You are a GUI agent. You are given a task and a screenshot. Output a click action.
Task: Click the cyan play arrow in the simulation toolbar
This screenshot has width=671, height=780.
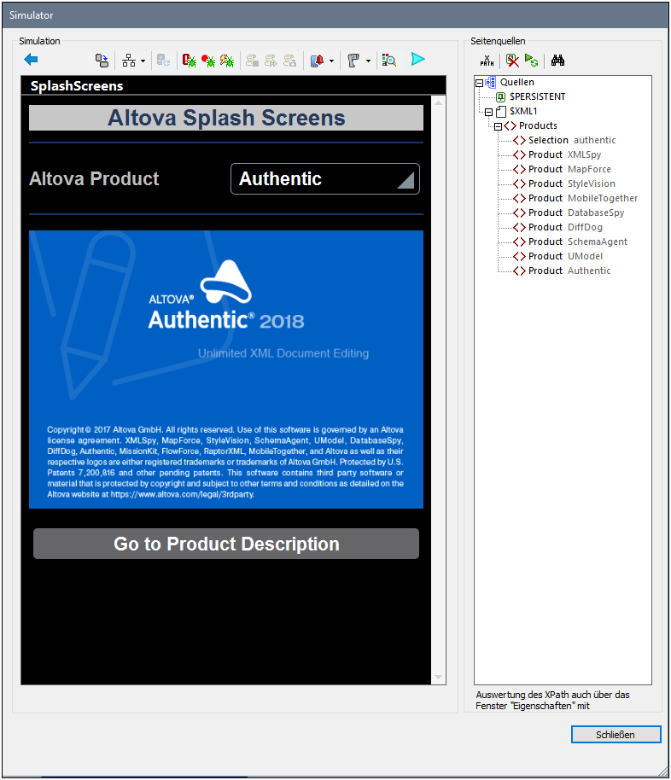[417, 60]
